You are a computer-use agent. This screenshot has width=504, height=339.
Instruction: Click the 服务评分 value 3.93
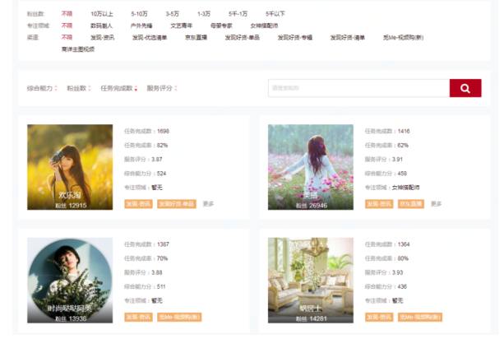click(x=397, y=272)
